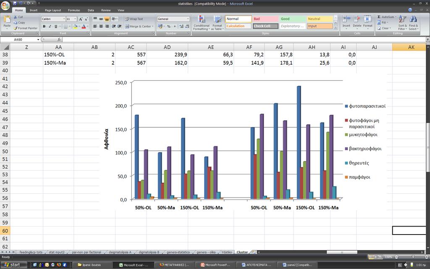Click Decrease Decimal
430x269 pixels.
[187, 26]
